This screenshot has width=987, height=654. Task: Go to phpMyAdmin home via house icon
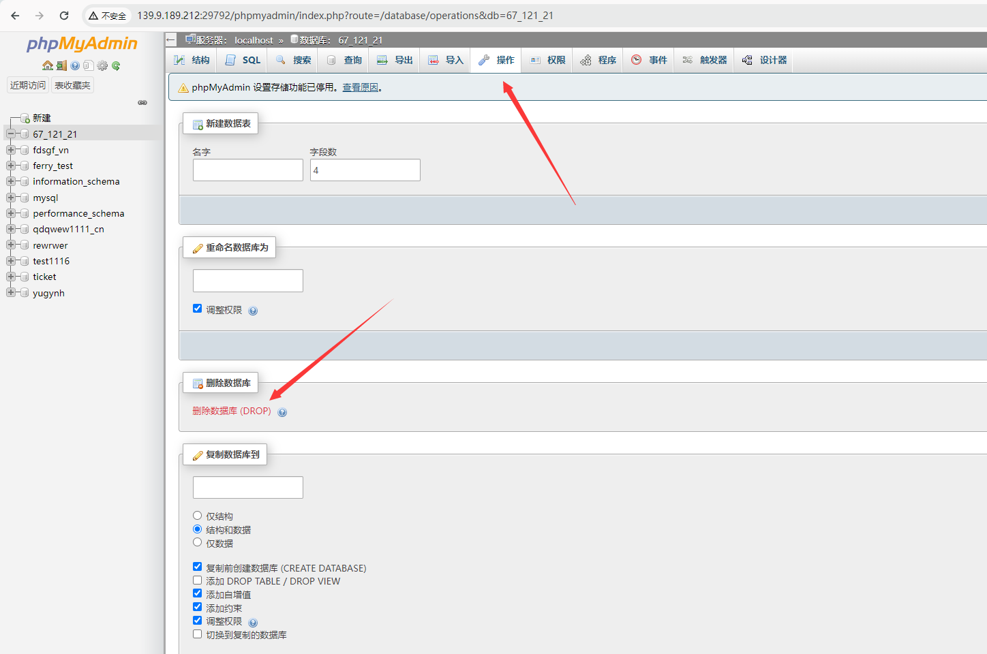pyautogui.click(x=48, y=66)
